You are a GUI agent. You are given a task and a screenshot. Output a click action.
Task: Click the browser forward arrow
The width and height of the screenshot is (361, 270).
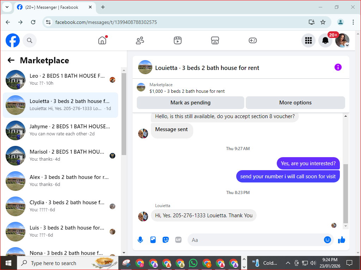coord(20,22)
